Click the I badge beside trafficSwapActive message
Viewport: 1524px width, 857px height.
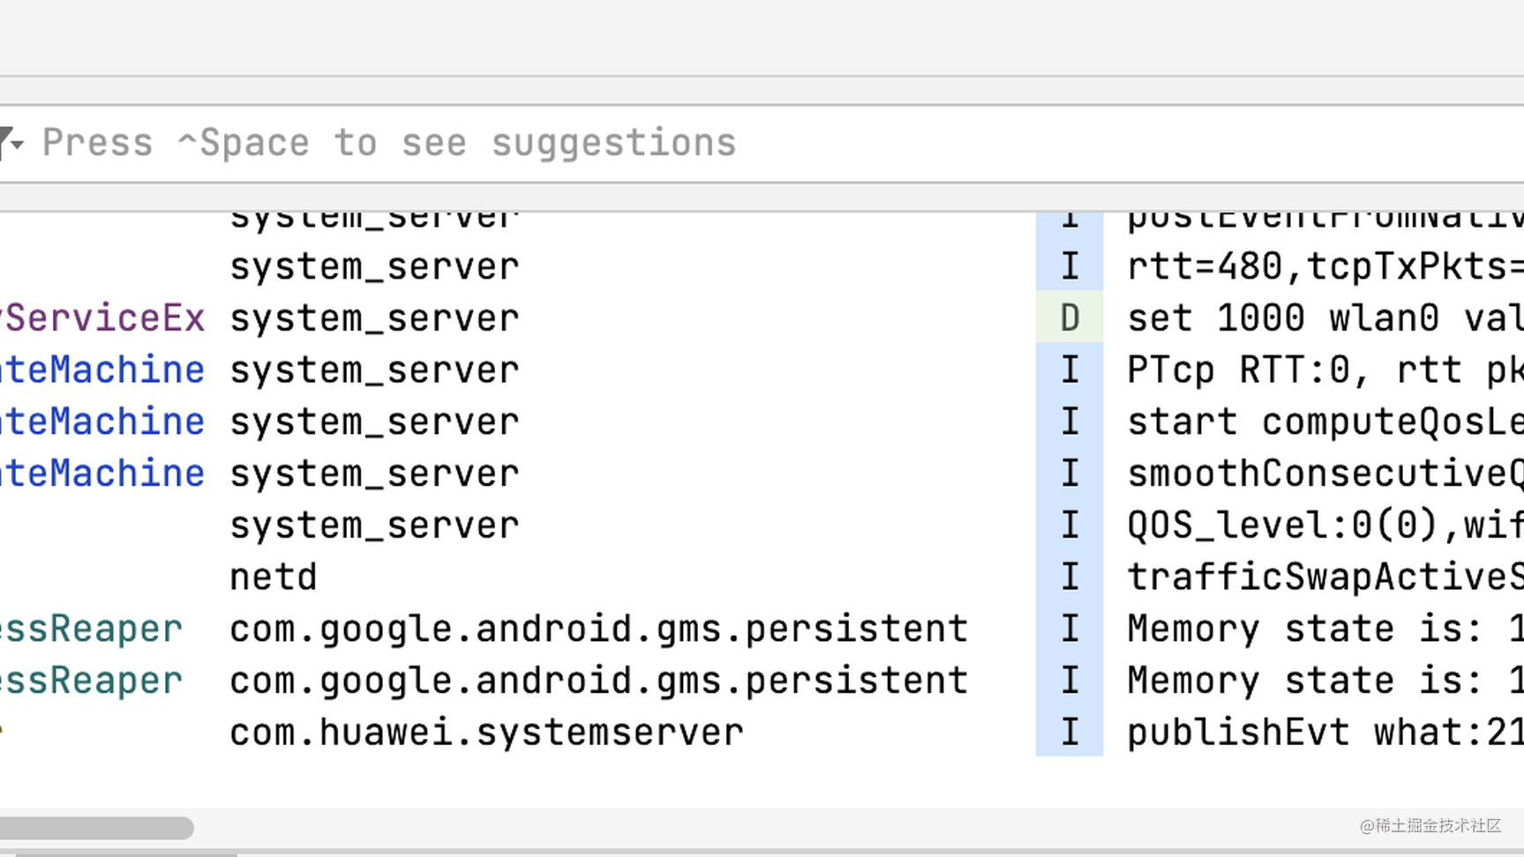(x=1069, y=576)
